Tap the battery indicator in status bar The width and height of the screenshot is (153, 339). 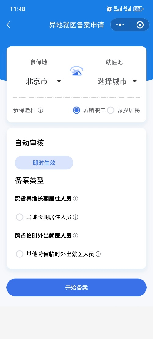coord(138,9)
